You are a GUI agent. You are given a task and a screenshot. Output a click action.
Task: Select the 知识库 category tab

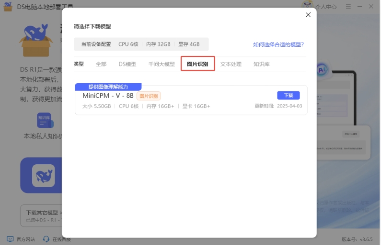coord(262,64)
